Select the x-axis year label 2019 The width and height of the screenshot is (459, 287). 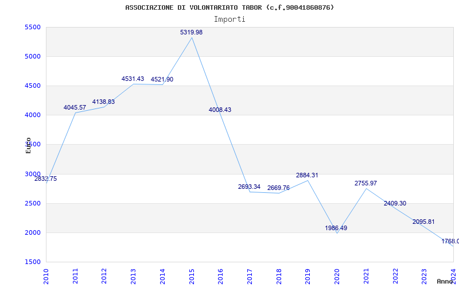[x=308, y=276]
